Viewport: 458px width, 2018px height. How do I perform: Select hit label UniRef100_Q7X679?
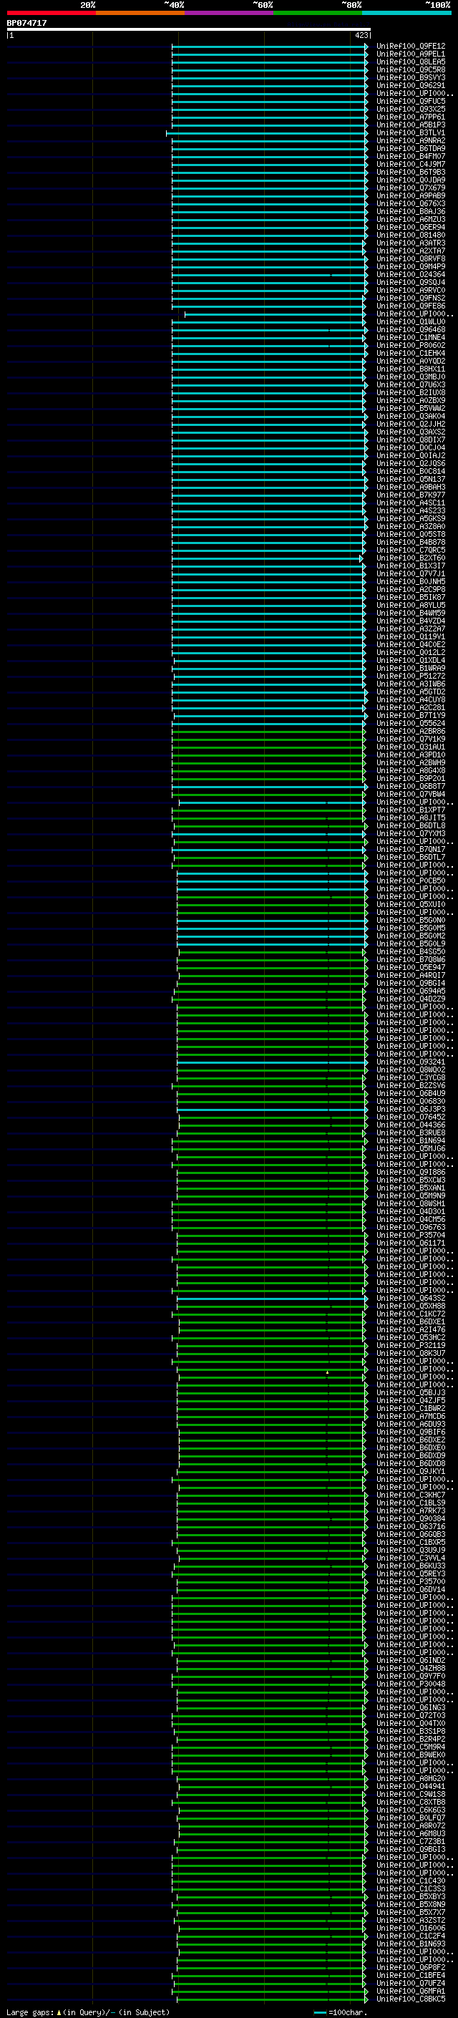pyautogui.click(x=411, y=188)
